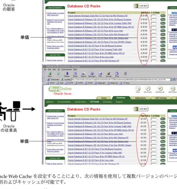Open the View menu
The height and width of the screenshot is (189, 177).
54,70
